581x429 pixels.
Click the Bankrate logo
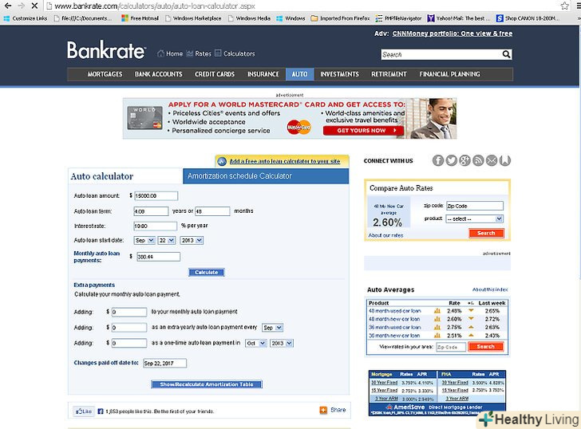click(x=106, y=50)
